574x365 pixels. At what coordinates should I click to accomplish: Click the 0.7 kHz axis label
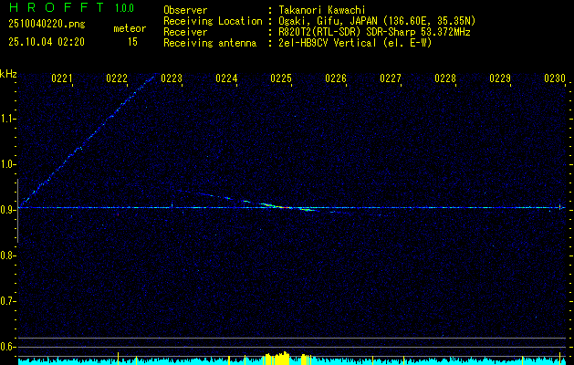click(x=7, y=301)
